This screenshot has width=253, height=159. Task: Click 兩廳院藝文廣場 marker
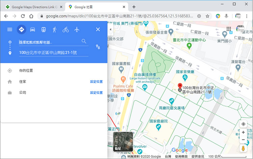171,101
